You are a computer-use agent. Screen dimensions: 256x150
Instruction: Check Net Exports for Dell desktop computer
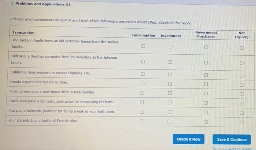coord(242,63)
